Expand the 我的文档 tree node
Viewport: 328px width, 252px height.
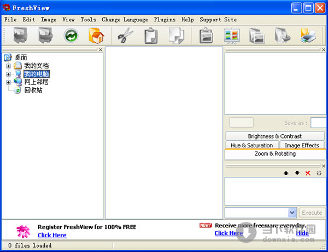click(8, 66)
